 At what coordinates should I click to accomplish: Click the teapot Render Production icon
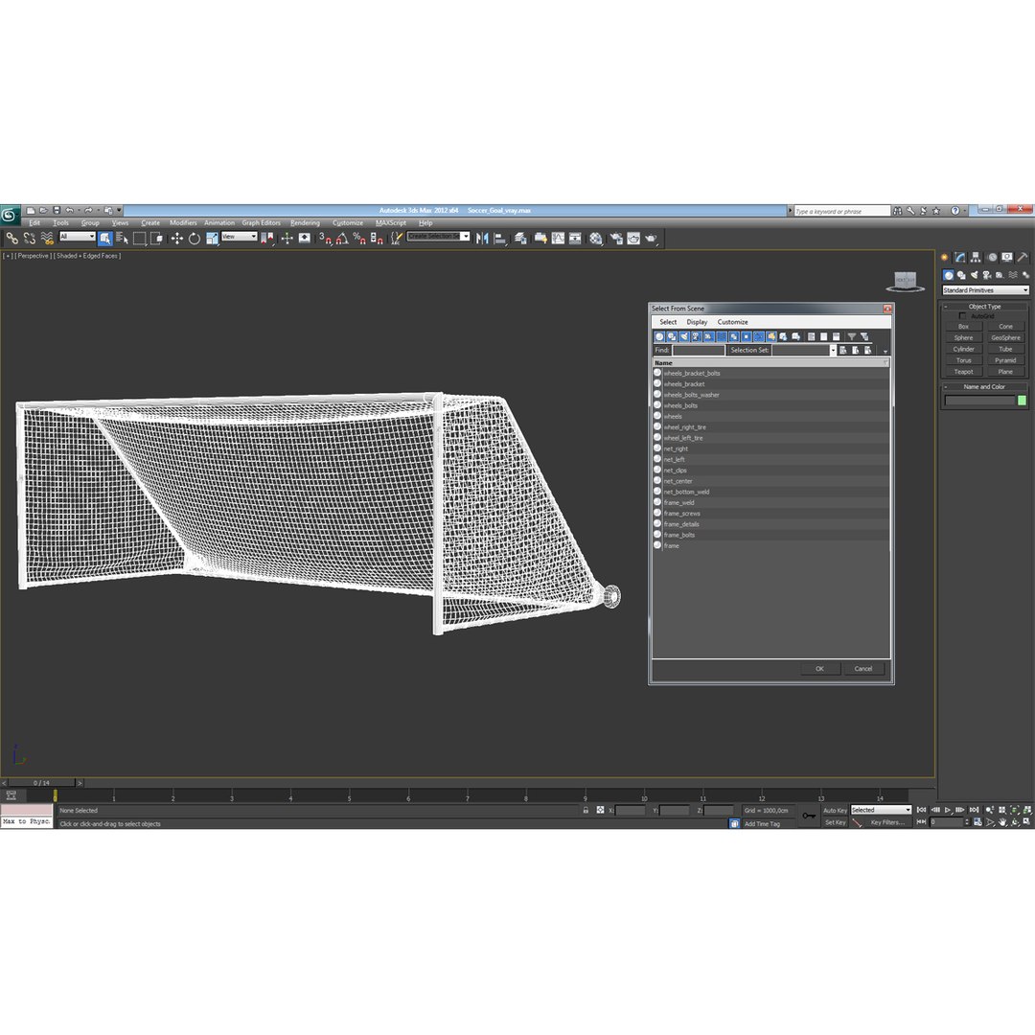[651, 239]
